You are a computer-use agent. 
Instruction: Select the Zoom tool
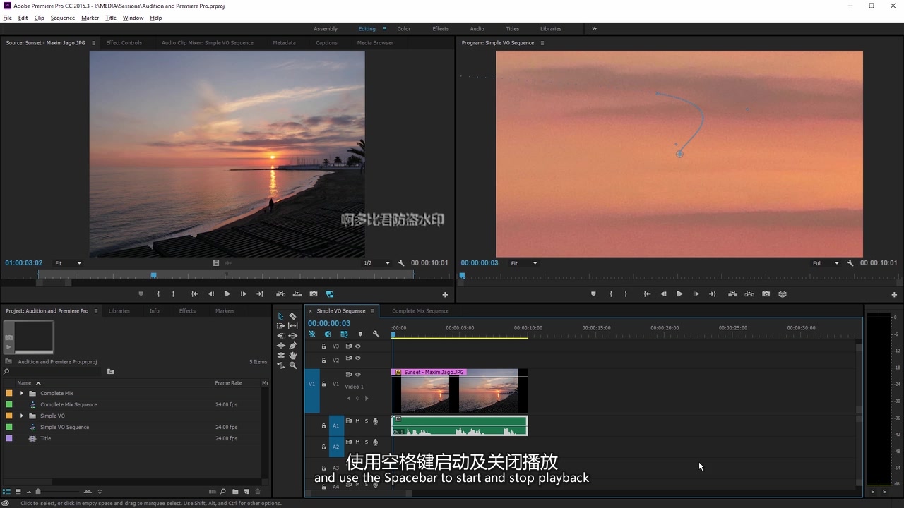(x=293, y=365)
